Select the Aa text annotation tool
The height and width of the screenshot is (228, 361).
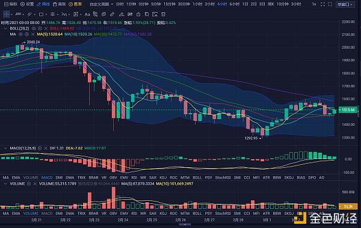click(x=87, y=14)
